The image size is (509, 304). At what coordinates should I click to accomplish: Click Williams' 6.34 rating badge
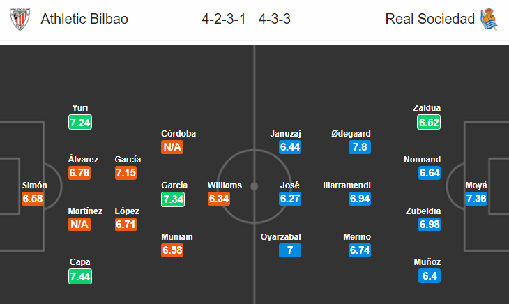(x=219, y=199)
